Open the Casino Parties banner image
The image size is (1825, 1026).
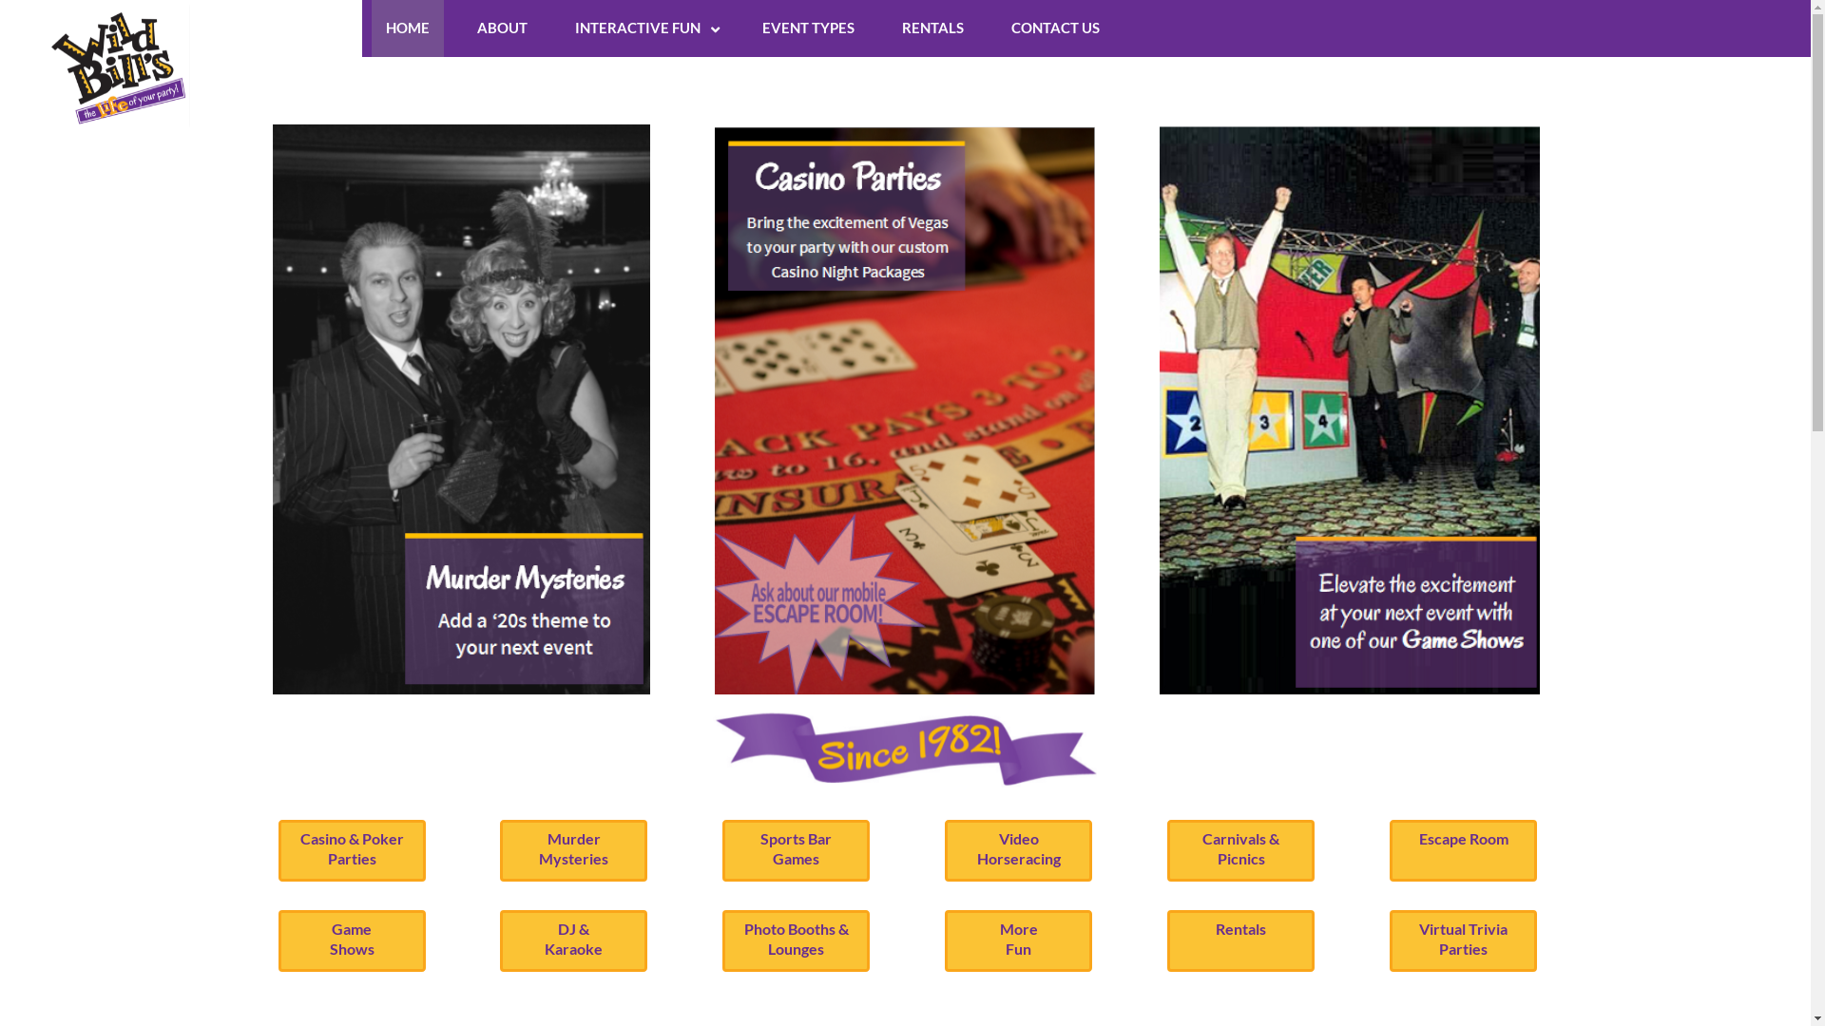click(x=904, y=410)
